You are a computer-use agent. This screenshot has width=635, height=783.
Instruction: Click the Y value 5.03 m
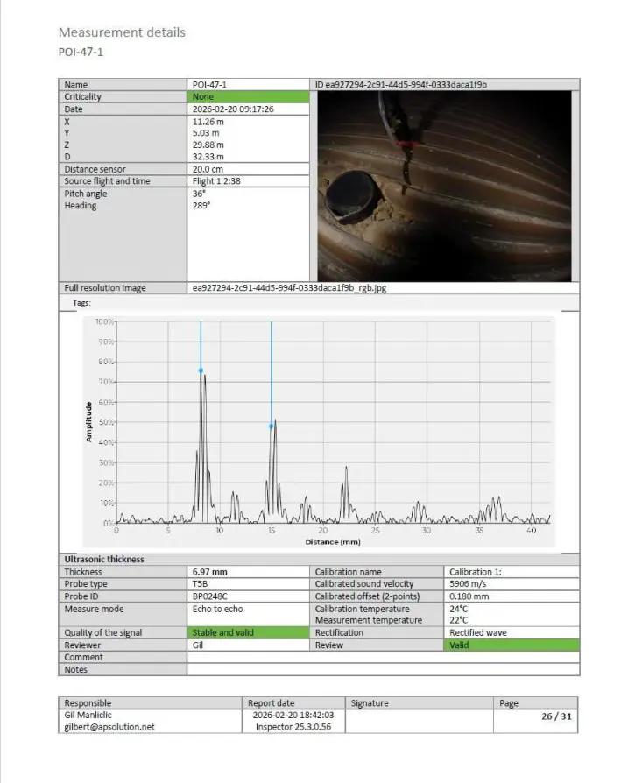click(x=206, y=133)
